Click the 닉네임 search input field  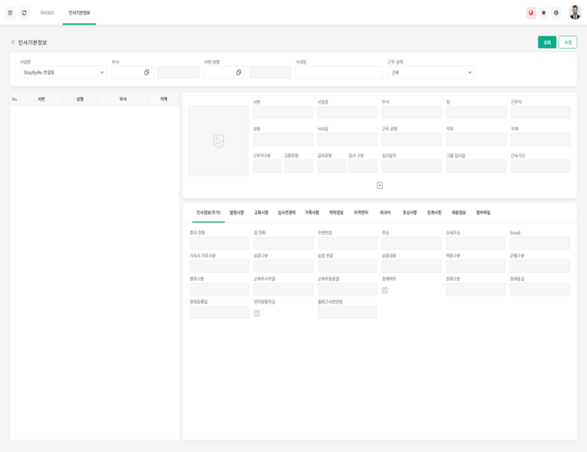point(339,72)
